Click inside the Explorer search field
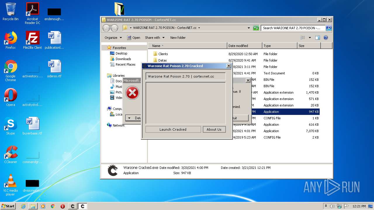The image size is (374, 210). (293, 28)
